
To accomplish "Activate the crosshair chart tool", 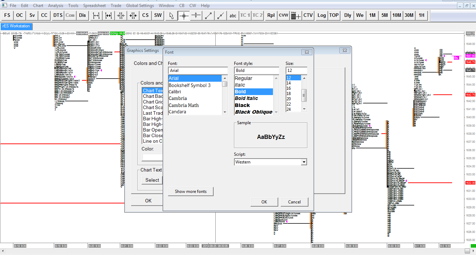I will 184,15.
